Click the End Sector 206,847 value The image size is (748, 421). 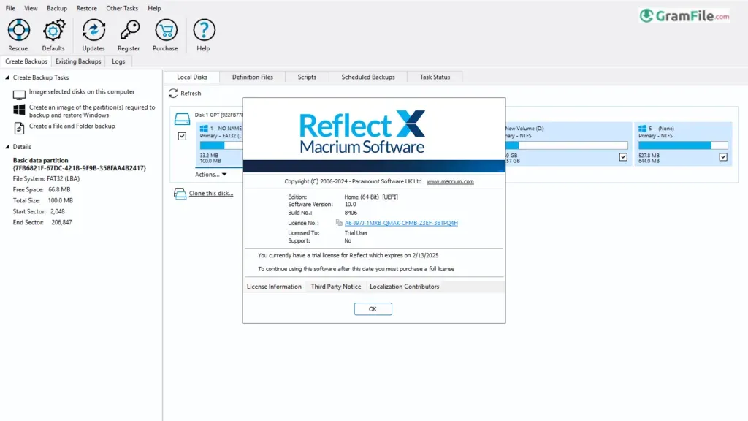point(61,222)
